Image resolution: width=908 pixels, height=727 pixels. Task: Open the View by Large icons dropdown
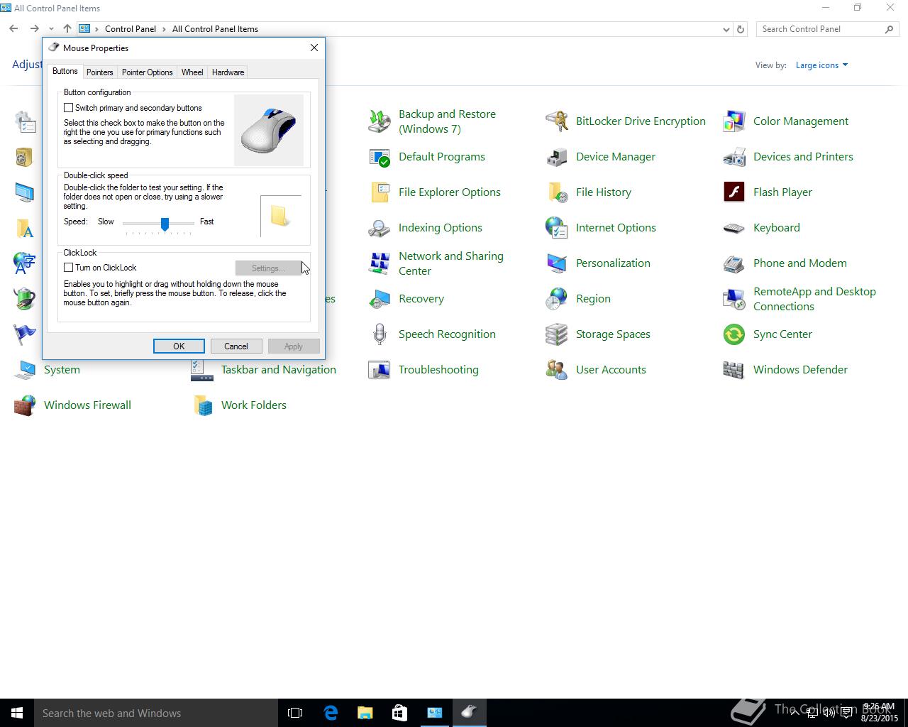coord(821,65)
